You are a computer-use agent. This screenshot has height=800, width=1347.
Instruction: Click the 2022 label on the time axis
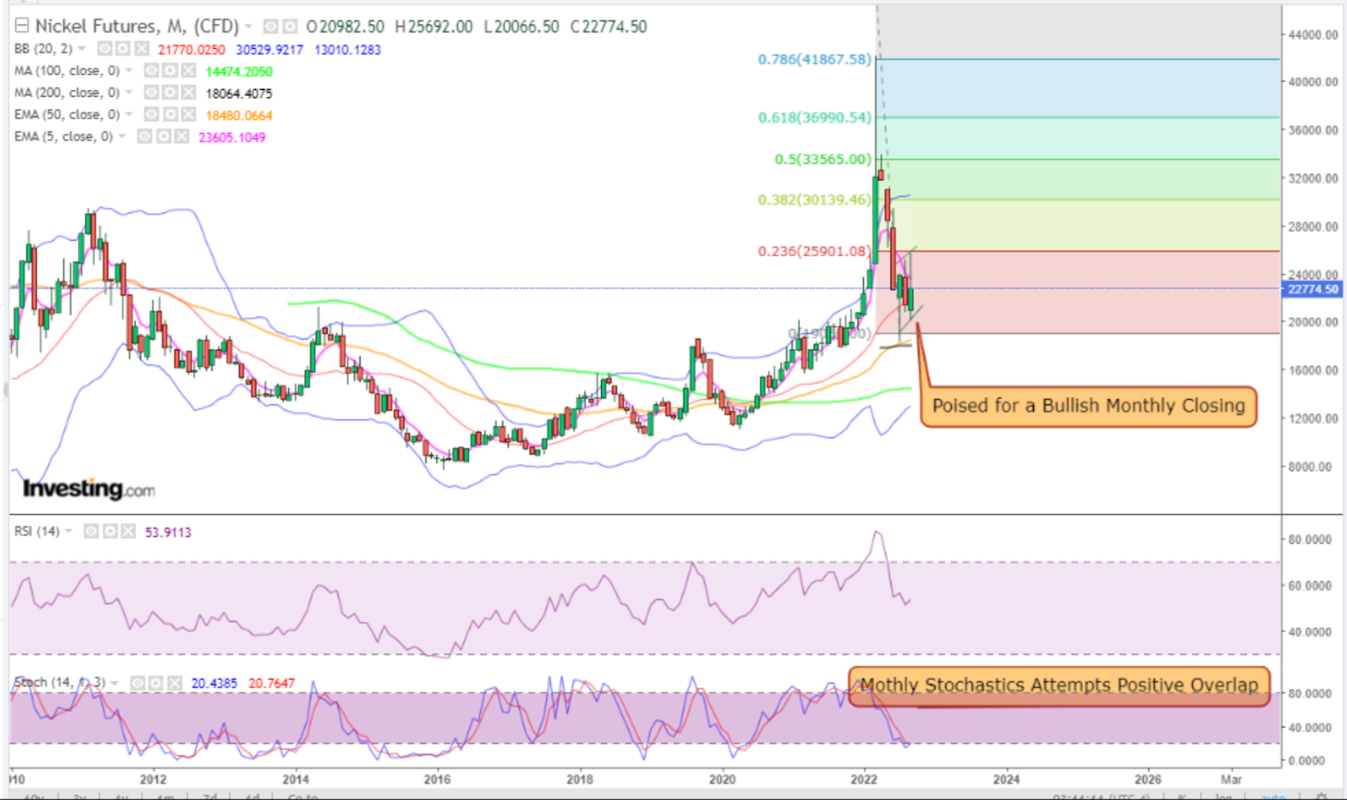(864, 779)
